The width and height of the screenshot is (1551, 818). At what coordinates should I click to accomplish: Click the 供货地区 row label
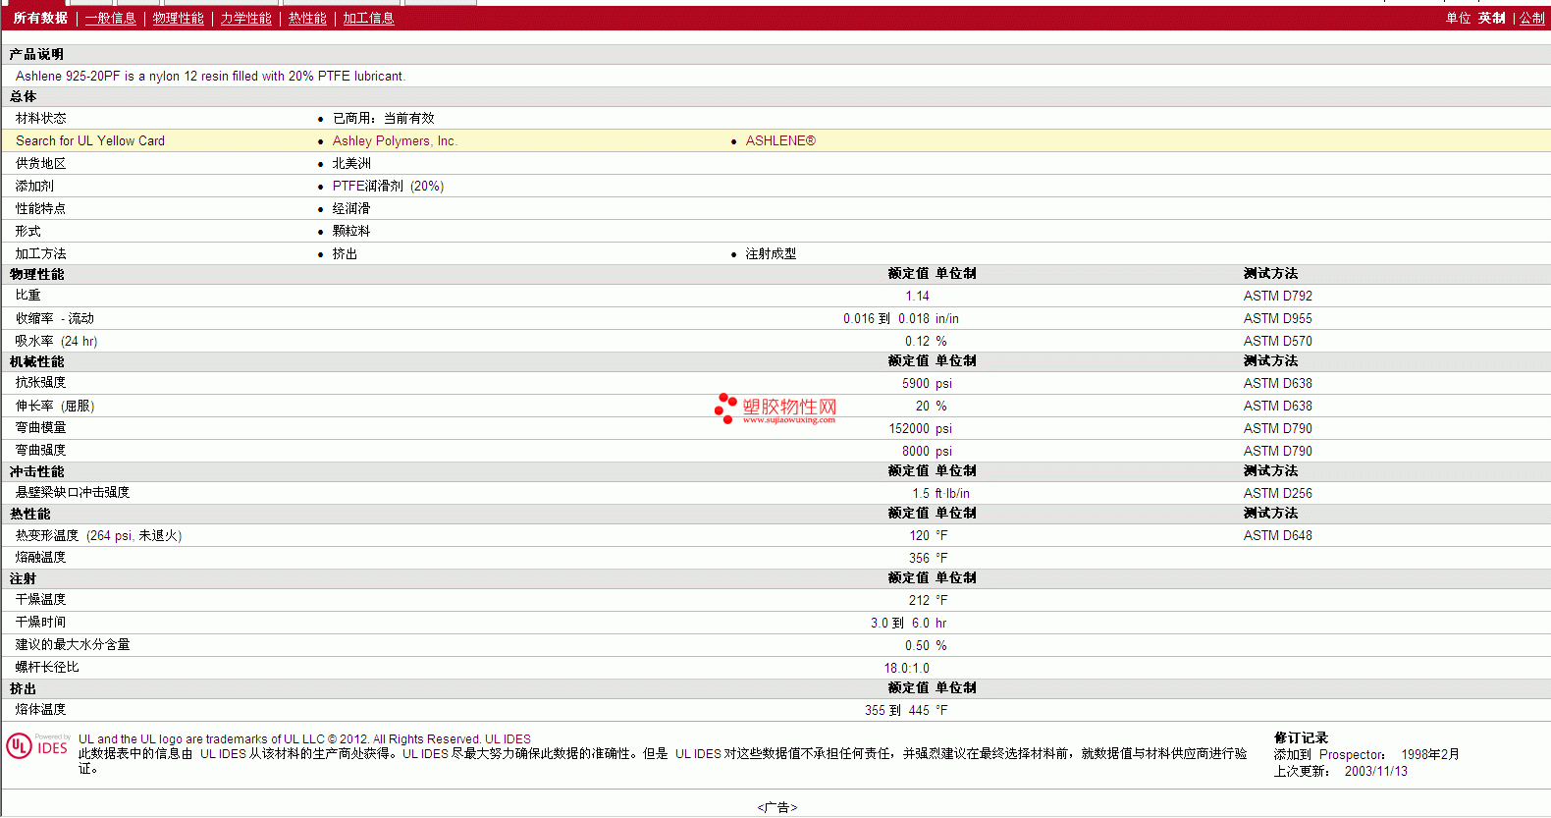coord(41,164)
